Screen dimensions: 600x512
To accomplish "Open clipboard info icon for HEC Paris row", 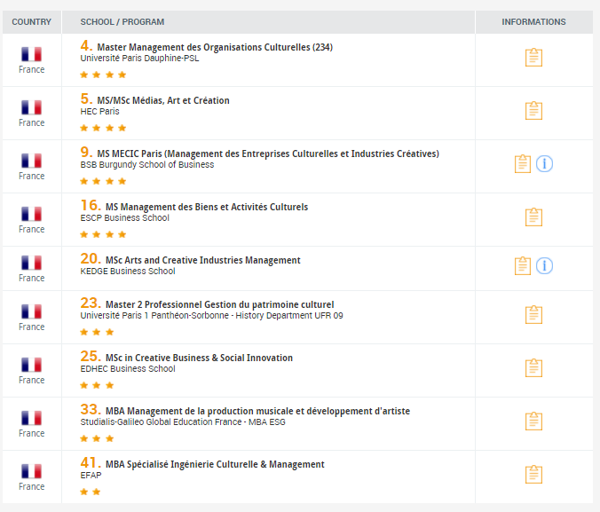I will pyautogui.click(x=533, y=111).
